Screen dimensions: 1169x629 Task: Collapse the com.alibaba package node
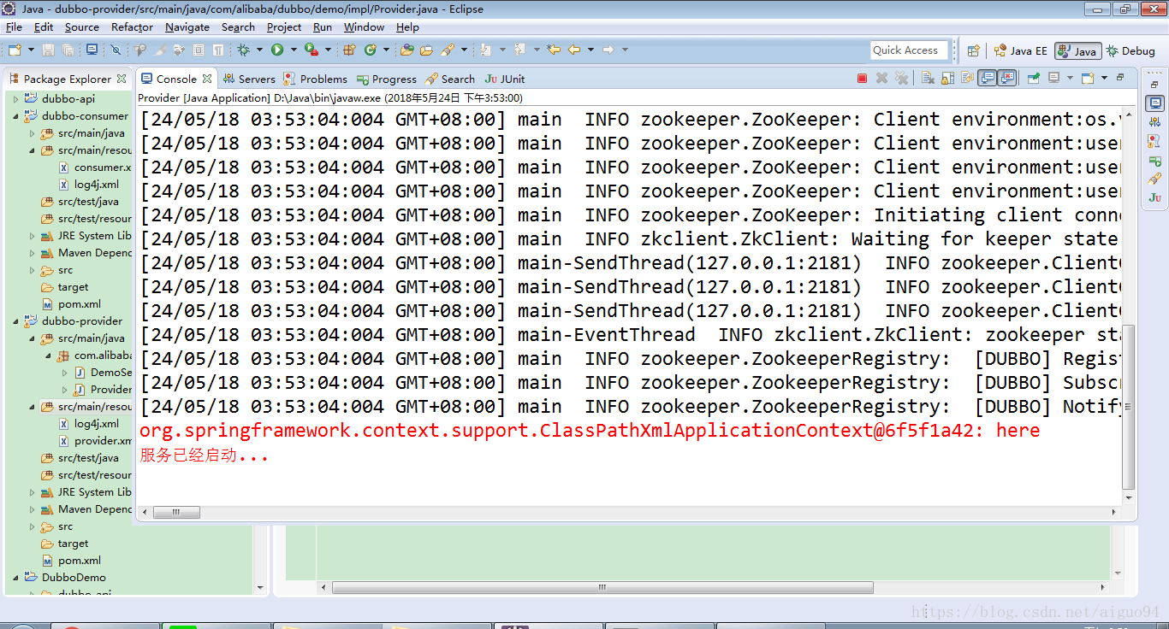click(x=49, y=356)
